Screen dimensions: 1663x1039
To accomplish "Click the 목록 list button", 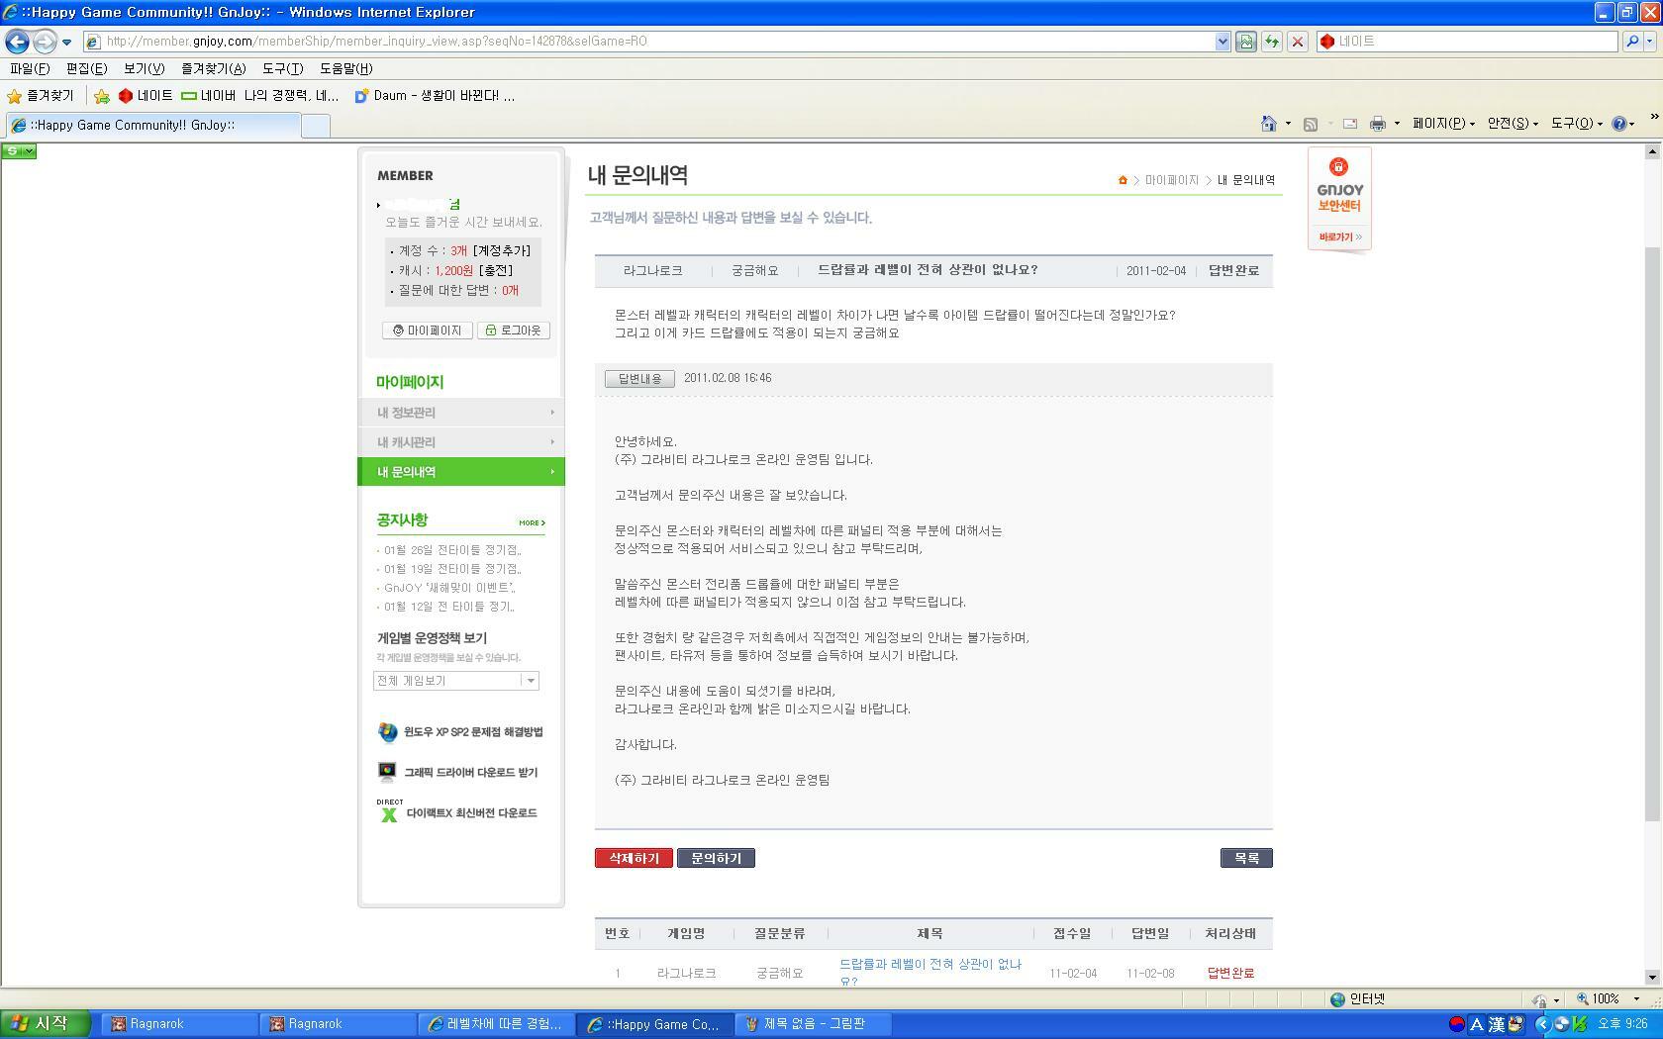I will pyautogui.click(x=1246, y=858).
